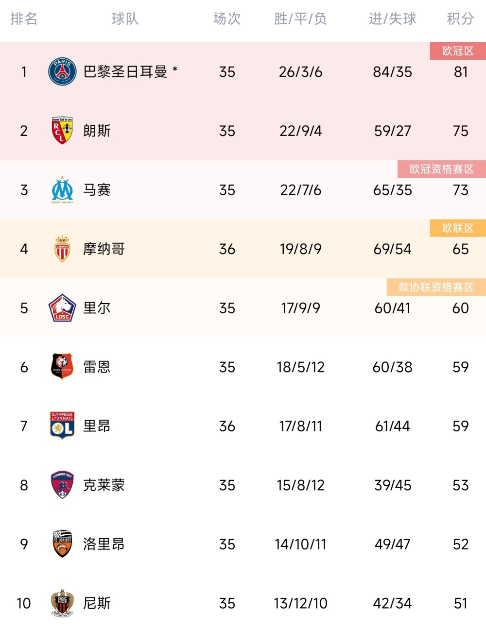Click the FC Lorient club crest
Screen dimensions: 486x631
point(62,544)
